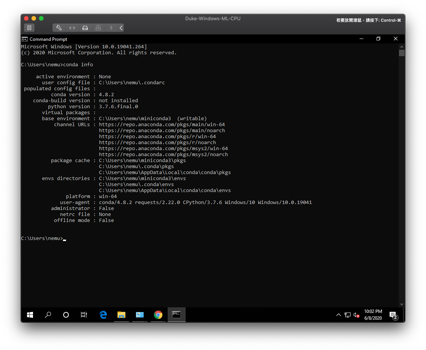Click the screen resize icon in the toolbar
426x350 pixels.
coord(72,28)
